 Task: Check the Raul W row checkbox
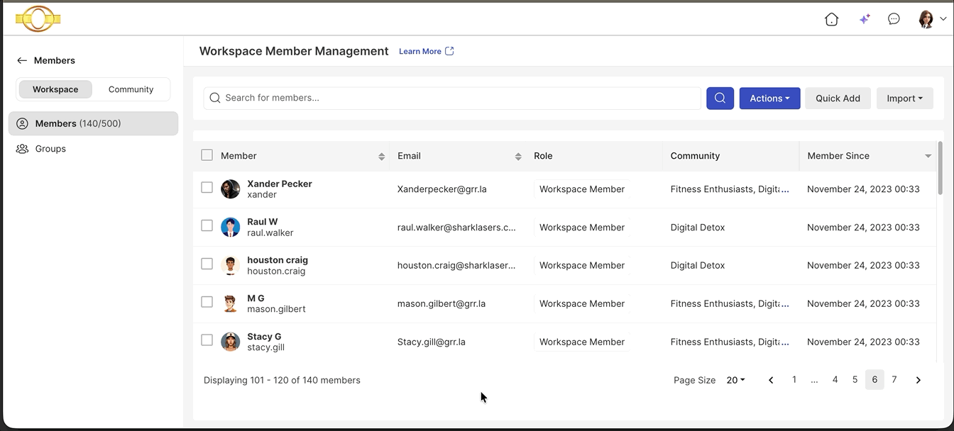tap(207, 225)
